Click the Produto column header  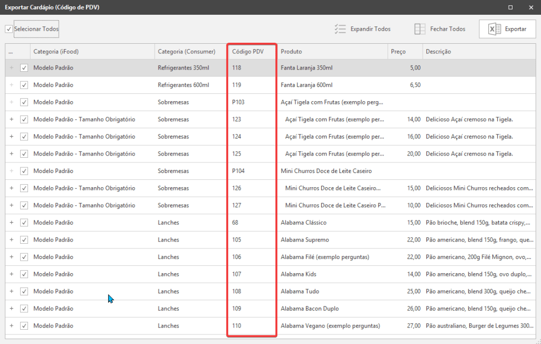pyautogui.click(x=333, y=51)
